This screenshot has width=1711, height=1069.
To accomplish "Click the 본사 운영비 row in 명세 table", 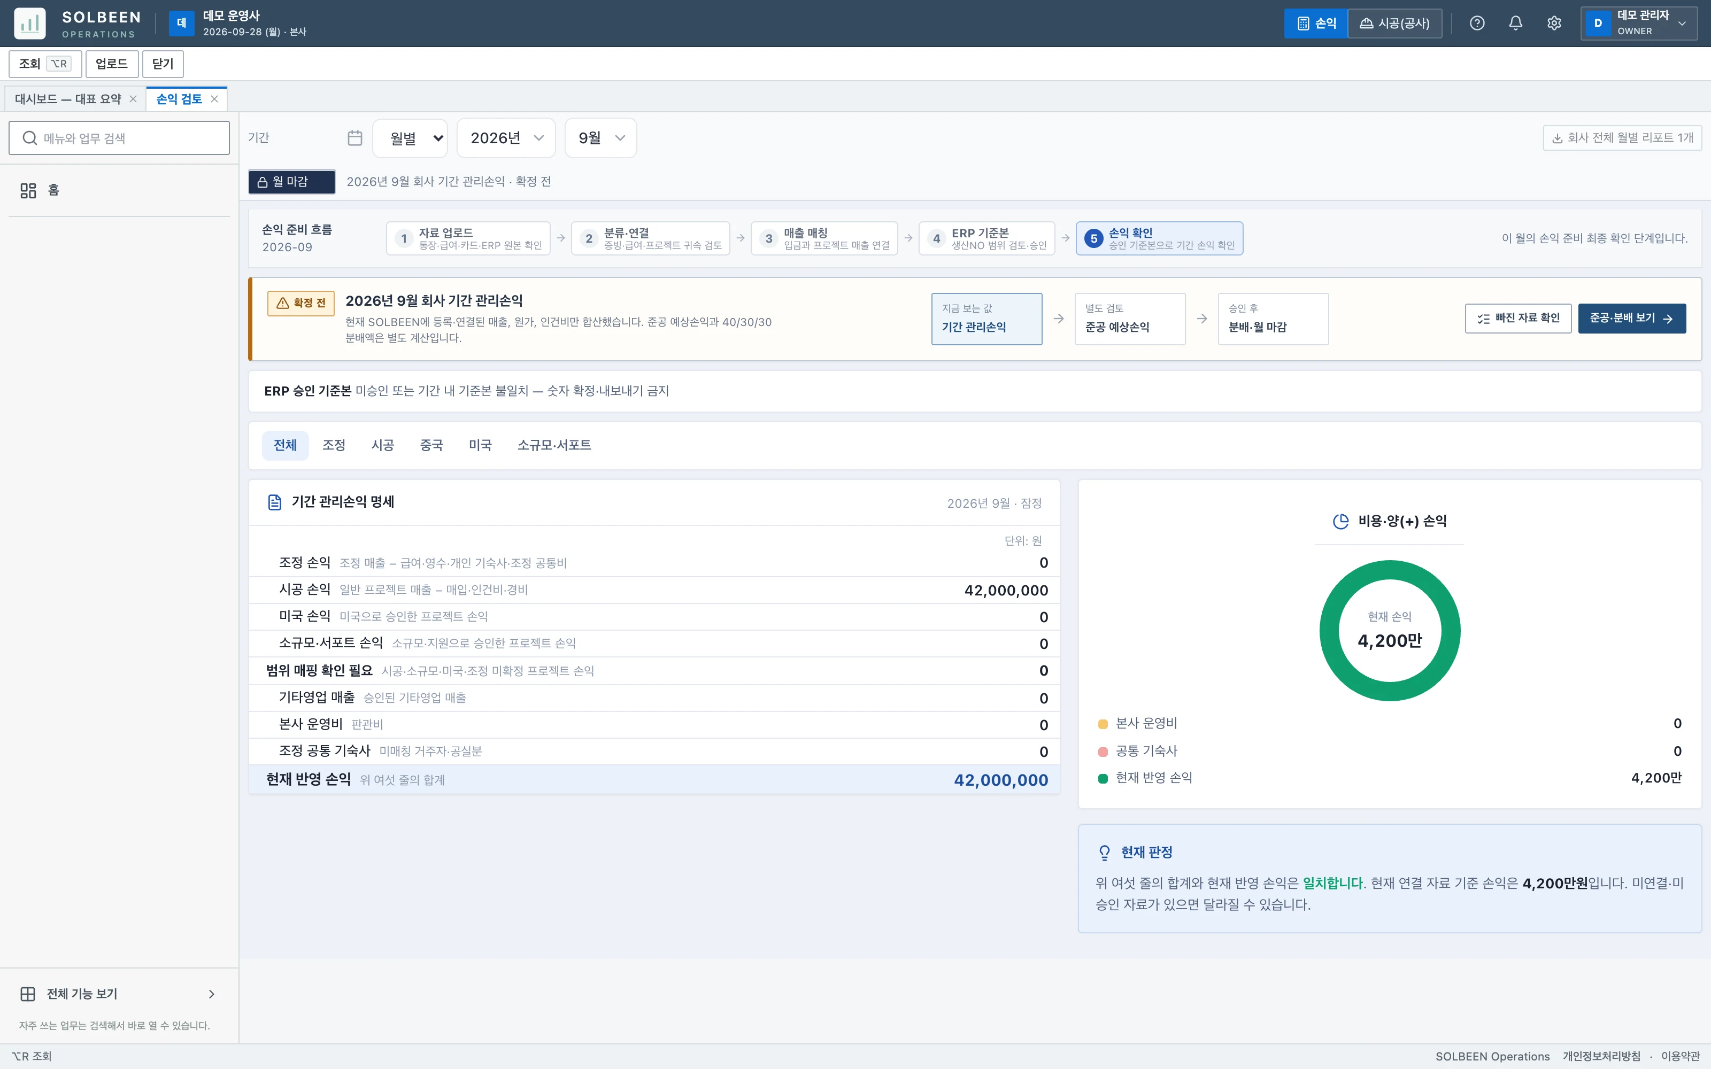I will (654, 725).
